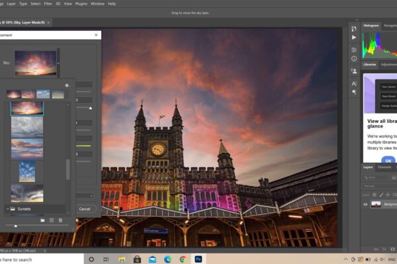Viewport: 397px width, 264px height.
Task: Open sky preset picker gear menu
Action: [67, 85]
